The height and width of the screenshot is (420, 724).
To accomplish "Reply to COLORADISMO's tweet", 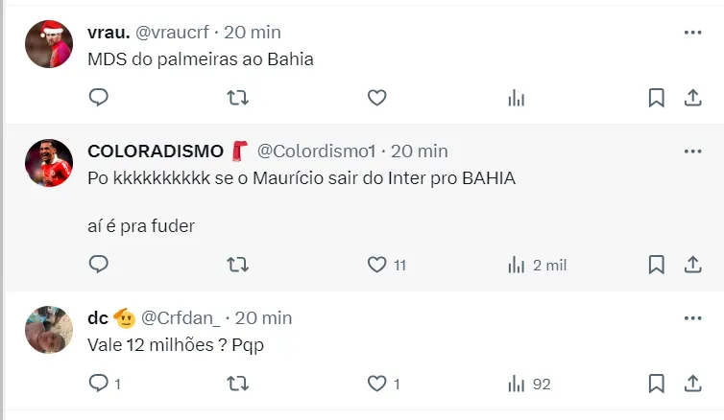I will pos(99,264).
